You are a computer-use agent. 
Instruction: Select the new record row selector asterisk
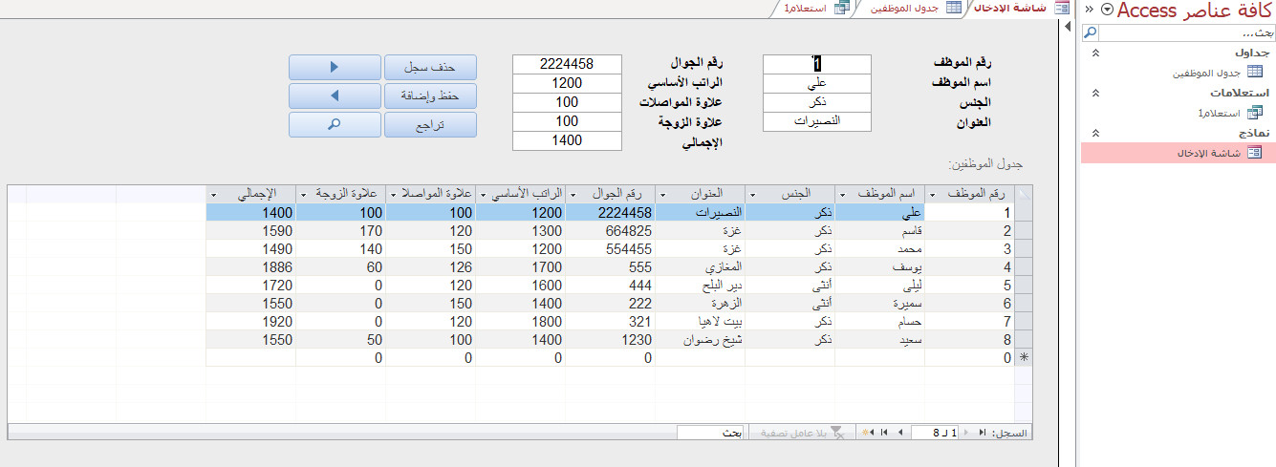tap(1024, 357)
